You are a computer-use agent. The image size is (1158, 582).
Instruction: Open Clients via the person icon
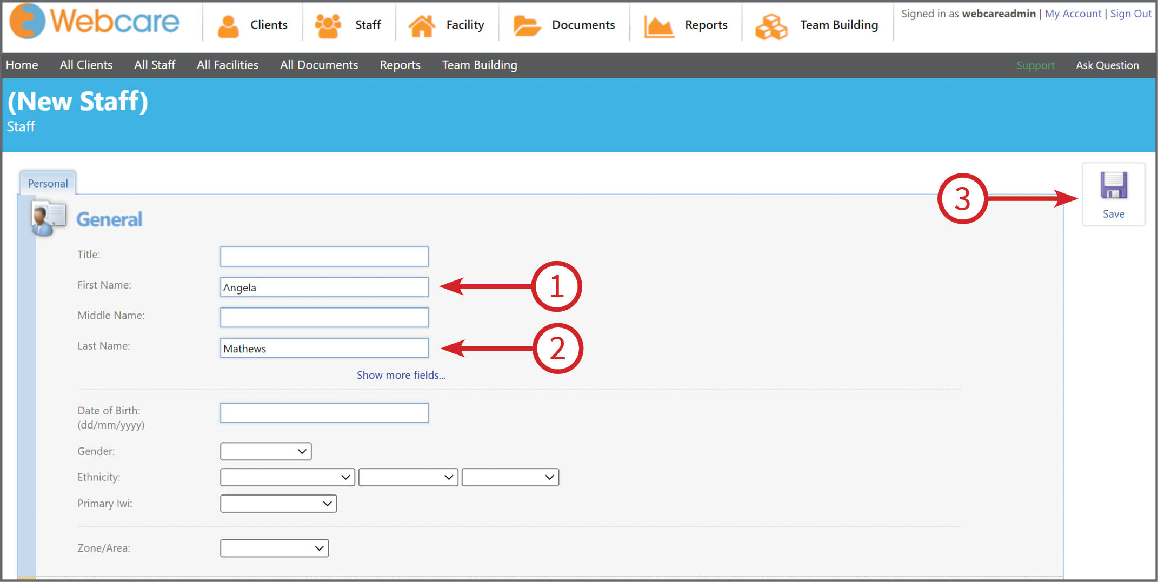point(228,24)
